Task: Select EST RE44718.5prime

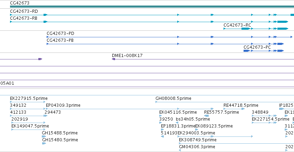Action: 241,105
